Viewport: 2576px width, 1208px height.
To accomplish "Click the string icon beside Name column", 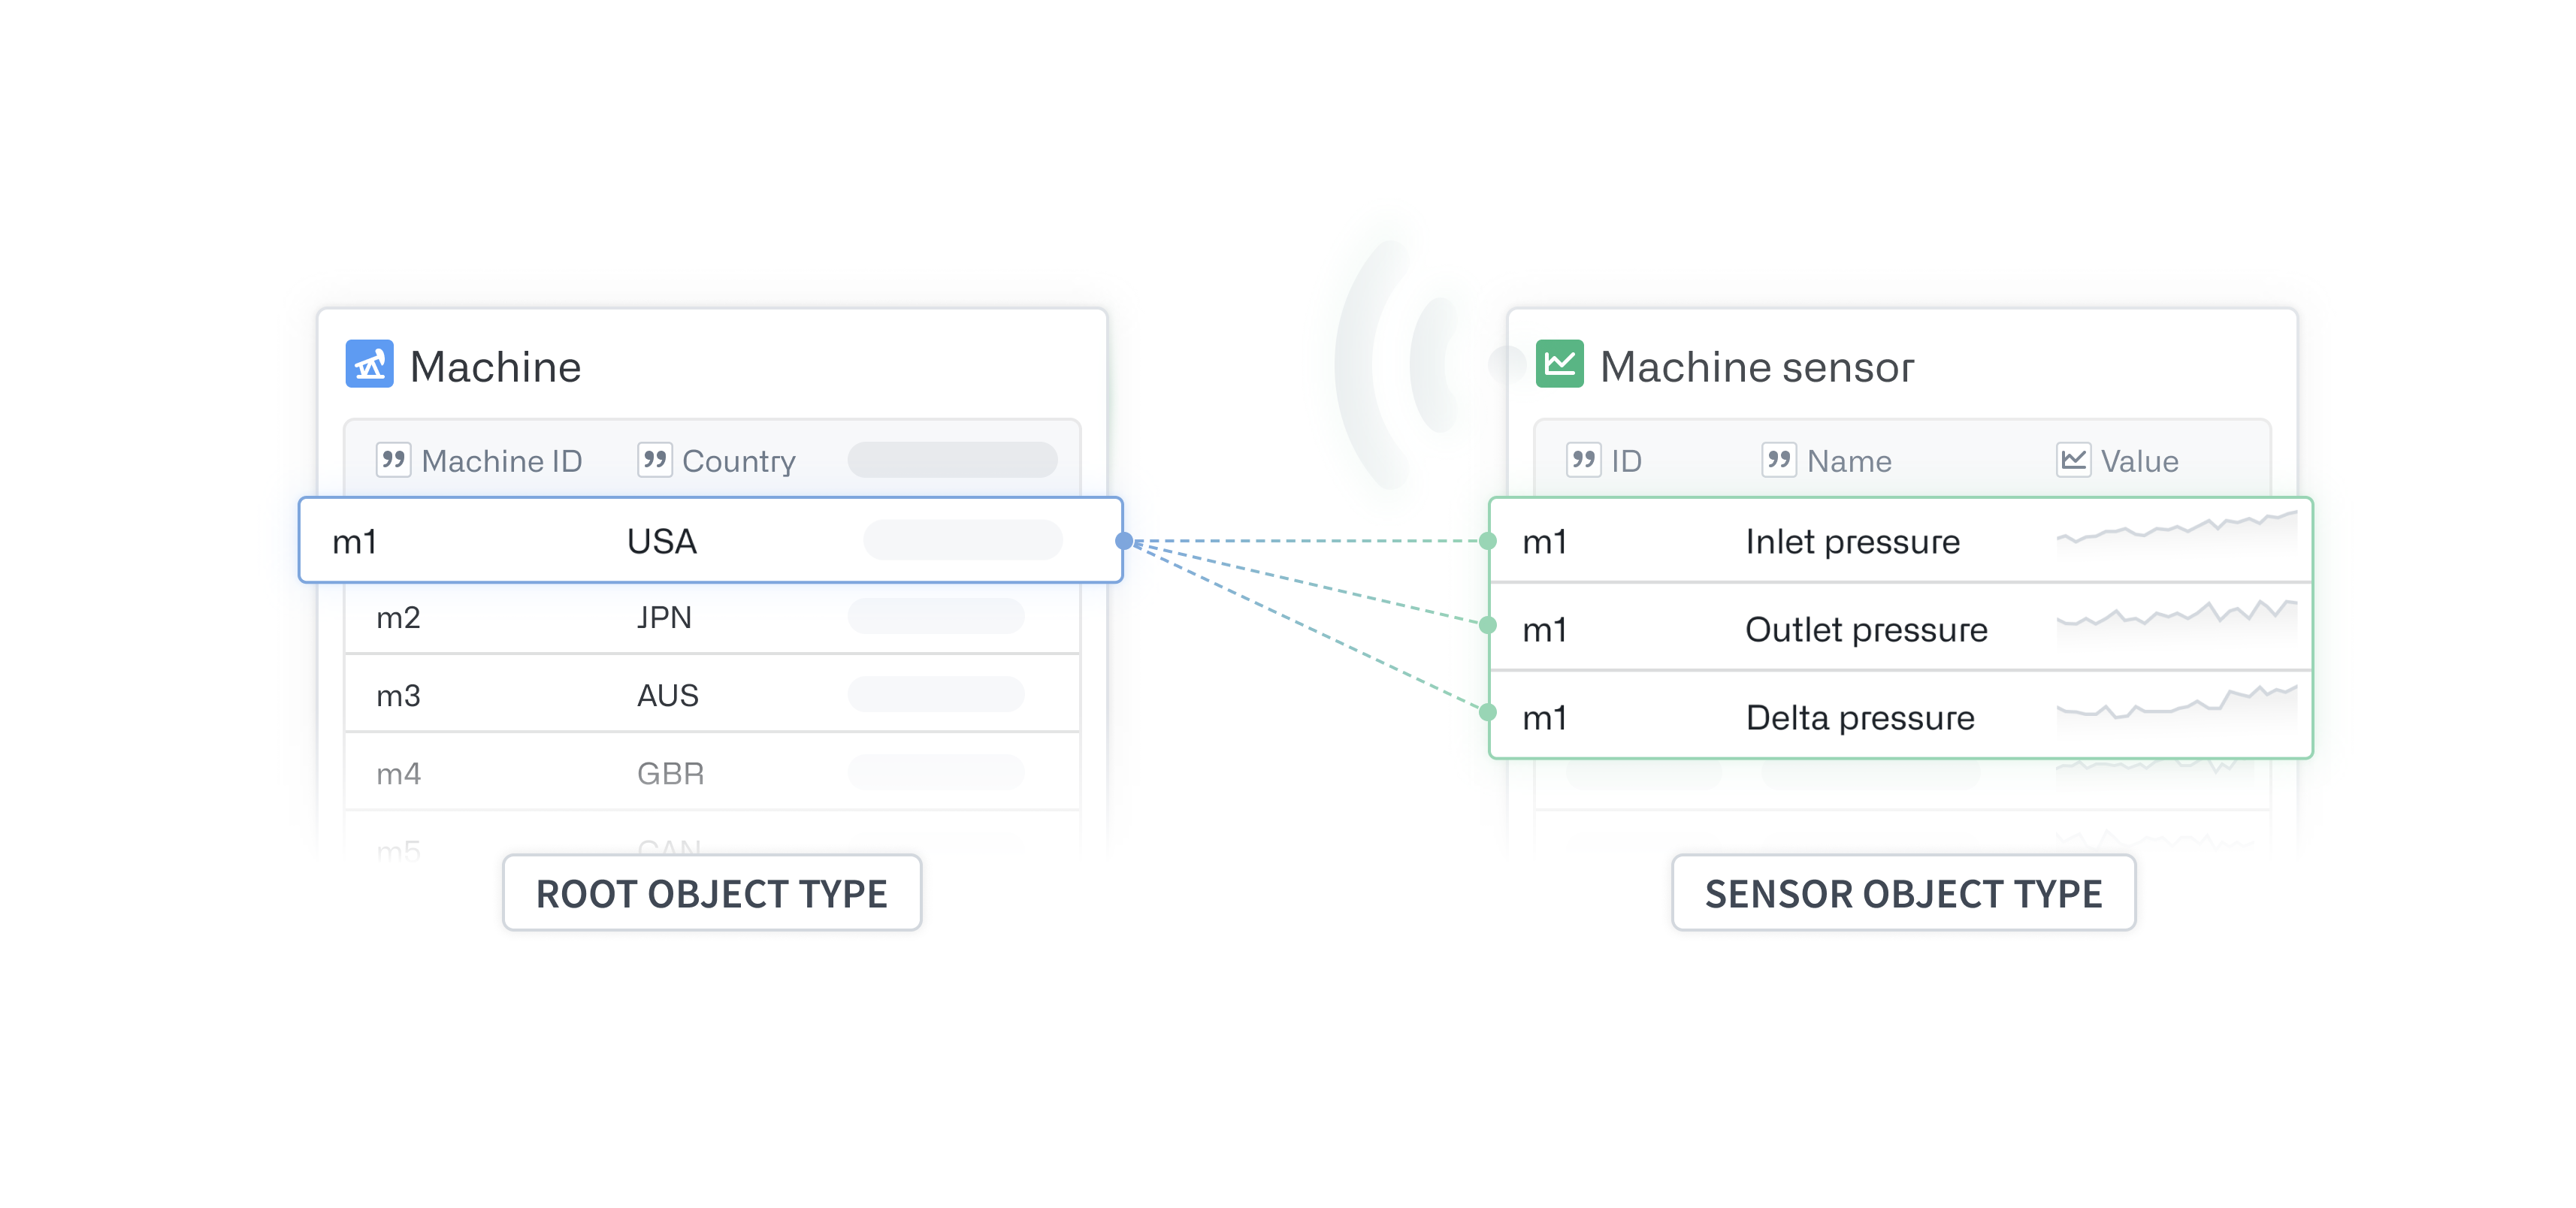I will click(x=1778, y=460).
